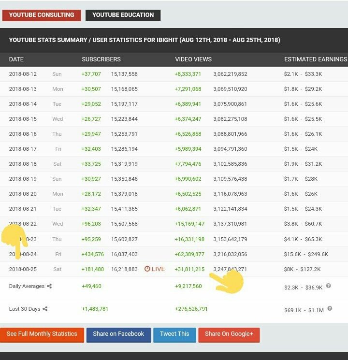Click subscriber total 15,137,558
This screenshot has height=360, width=348.
coord(124,74)
